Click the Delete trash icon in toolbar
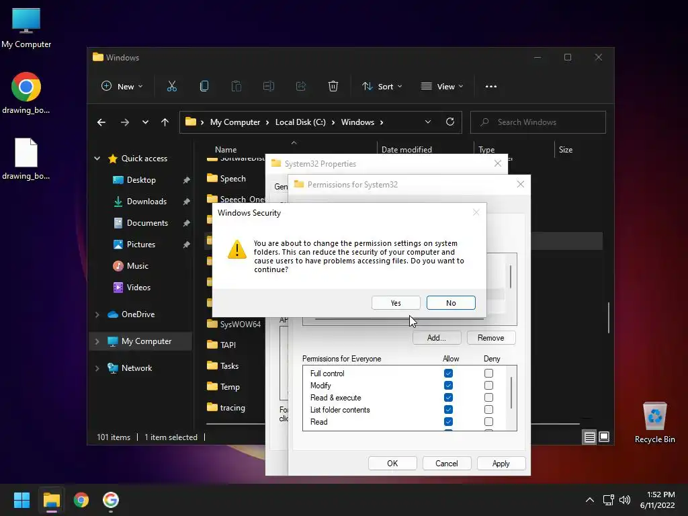 tap(333, 87)
